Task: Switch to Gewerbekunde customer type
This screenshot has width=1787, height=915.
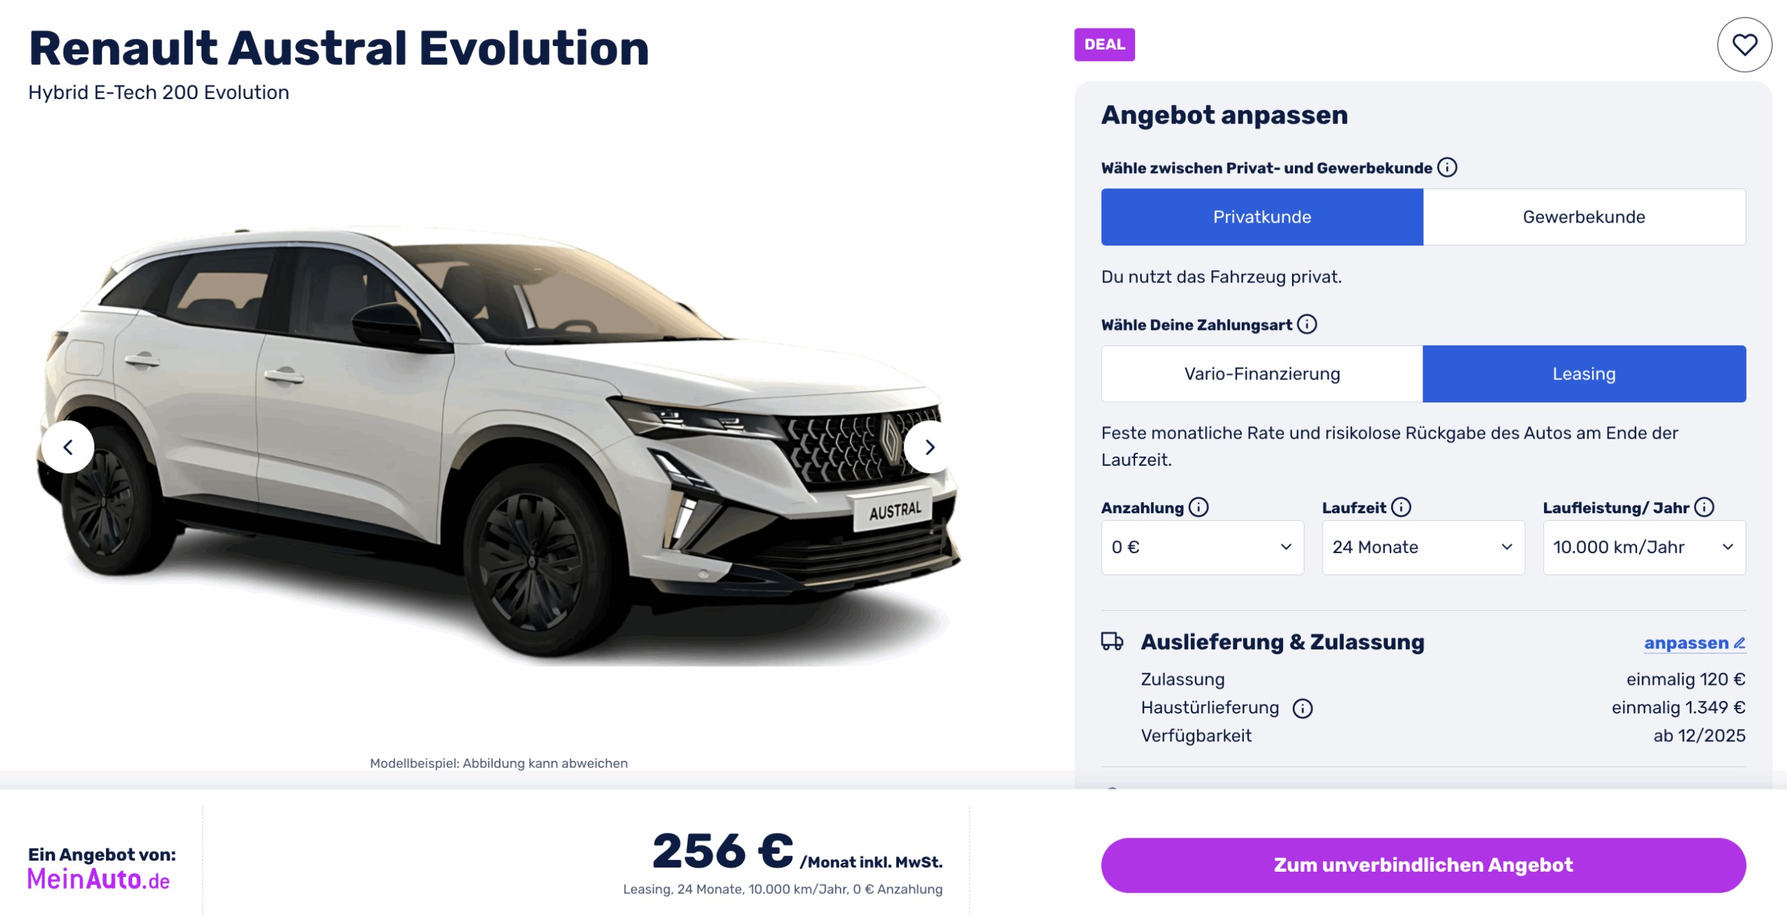Action: 1585,217
